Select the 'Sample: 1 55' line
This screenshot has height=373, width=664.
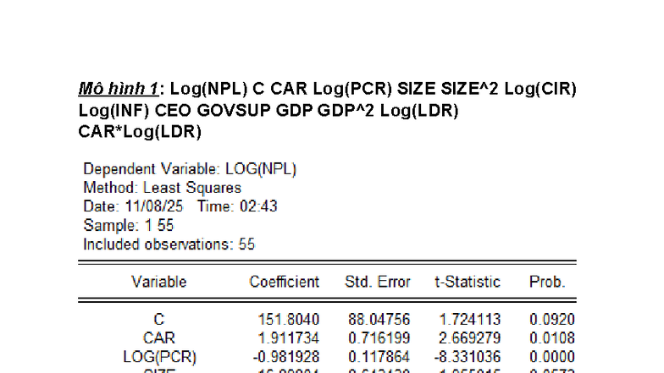click(129, 225)
